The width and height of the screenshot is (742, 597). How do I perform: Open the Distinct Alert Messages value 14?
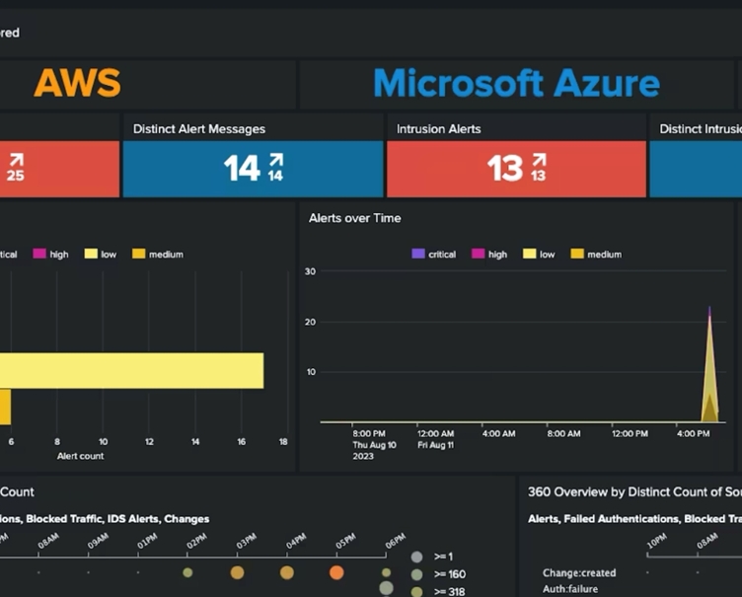242,168
